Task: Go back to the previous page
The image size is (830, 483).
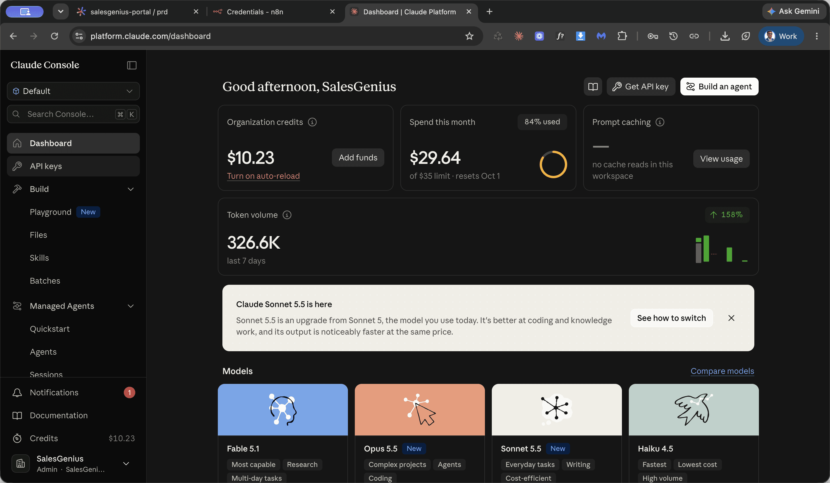Action: click(x=13, y=36)
